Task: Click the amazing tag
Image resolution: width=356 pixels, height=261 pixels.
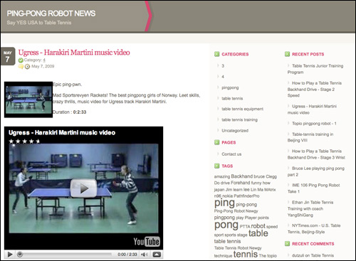Action: pyautogui.click(x=222, y=176)
